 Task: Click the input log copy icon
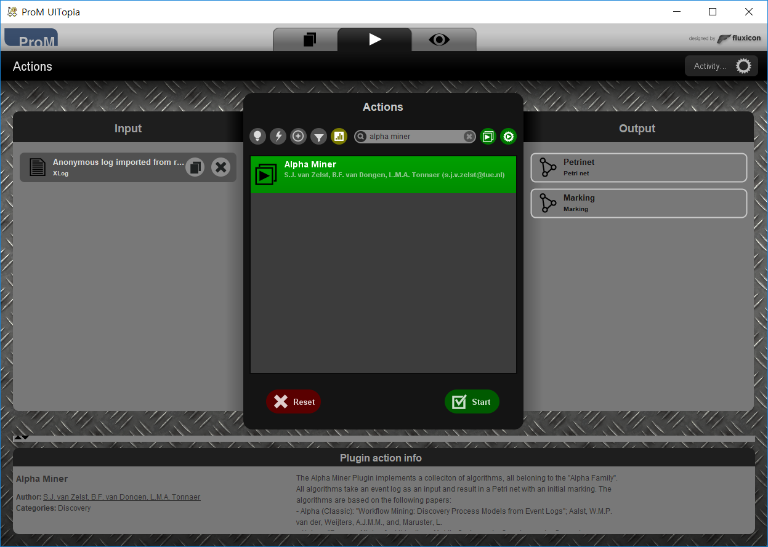195,167
